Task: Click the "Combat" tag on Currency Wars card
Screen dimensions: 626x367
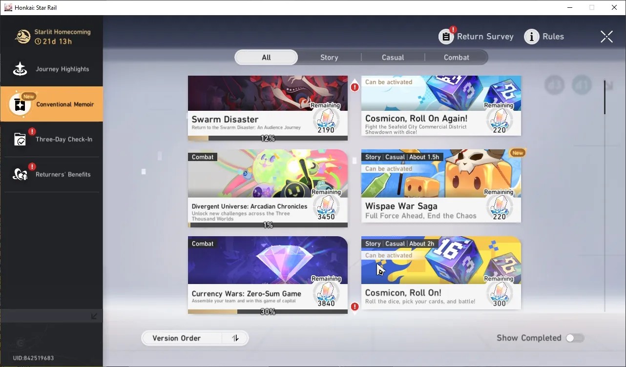Action: click(x=203, y=244)
